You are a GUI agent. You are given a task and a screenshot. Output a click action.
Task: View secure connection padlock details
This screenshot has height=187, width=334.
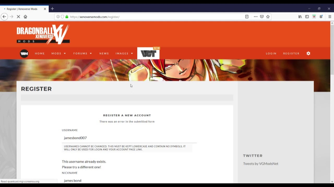click(67, 17)
